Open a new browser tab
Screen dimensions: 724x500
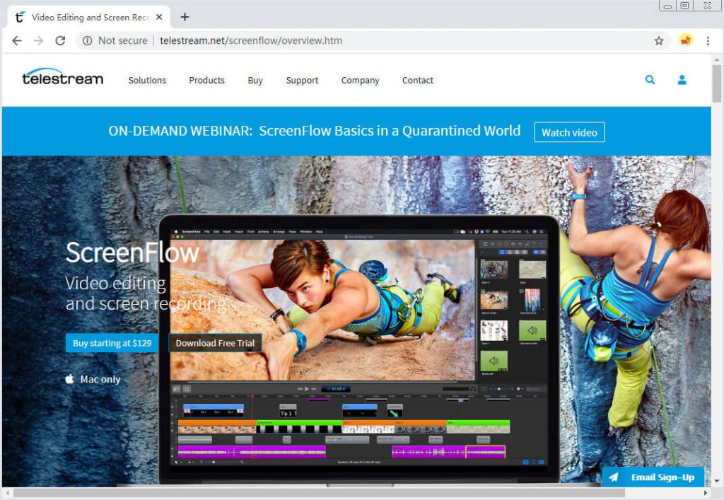tap(185, 17)
